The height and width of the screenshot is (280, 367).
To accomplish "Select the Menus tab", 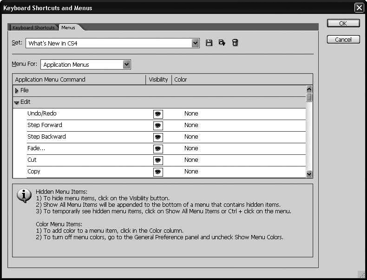I will (68, 27).
